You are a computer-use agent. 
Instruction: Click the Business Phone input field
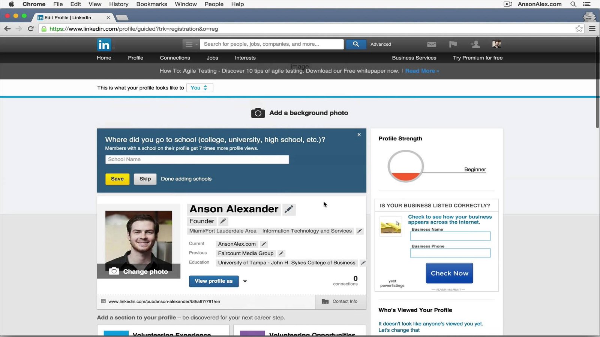pos(450,253)
